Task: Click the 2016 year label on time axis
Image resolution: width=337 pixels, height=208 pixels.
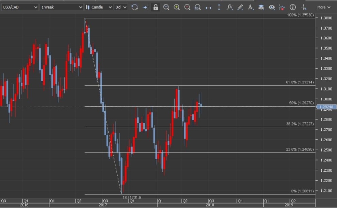Action: 24,205
